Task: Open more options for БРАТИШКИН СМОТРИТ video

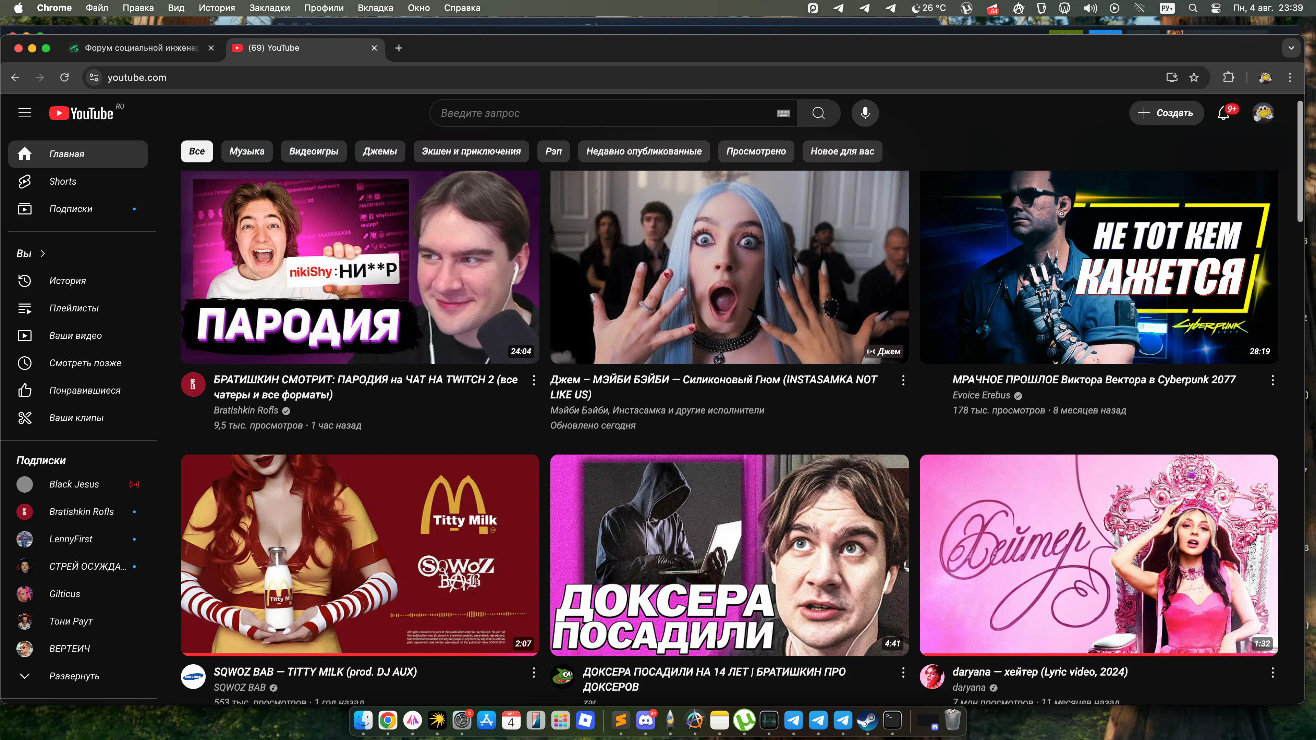Action: click(534, 380)
